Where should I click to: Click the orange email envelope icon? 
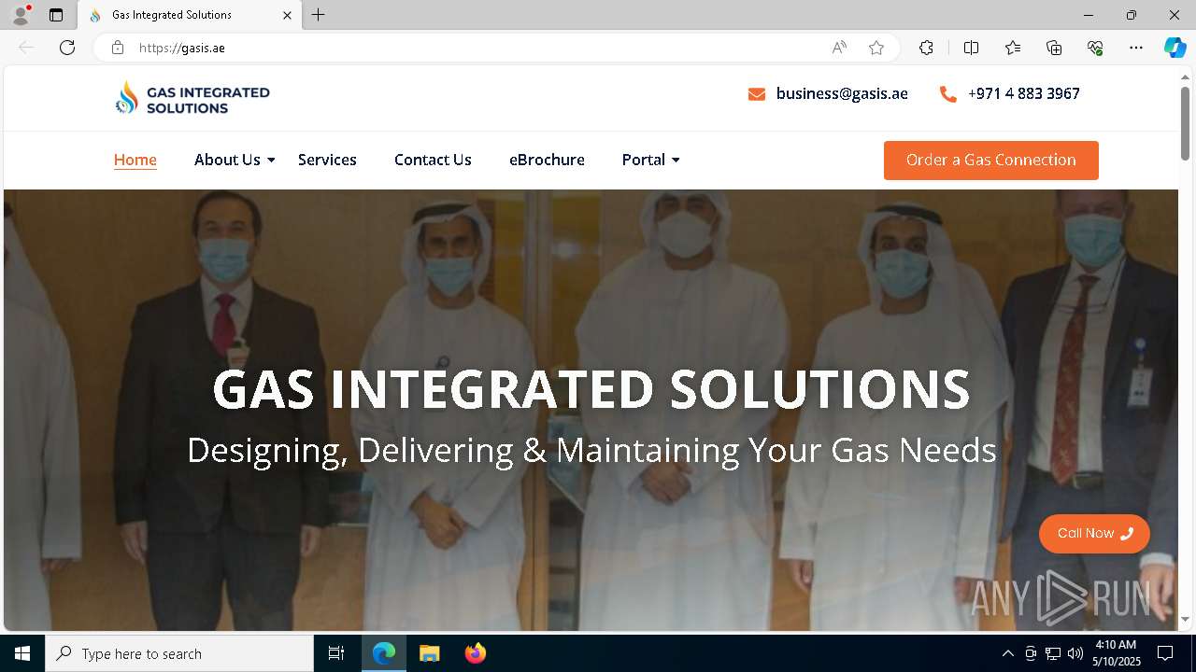pyautogui.click(x=757, y=94)
